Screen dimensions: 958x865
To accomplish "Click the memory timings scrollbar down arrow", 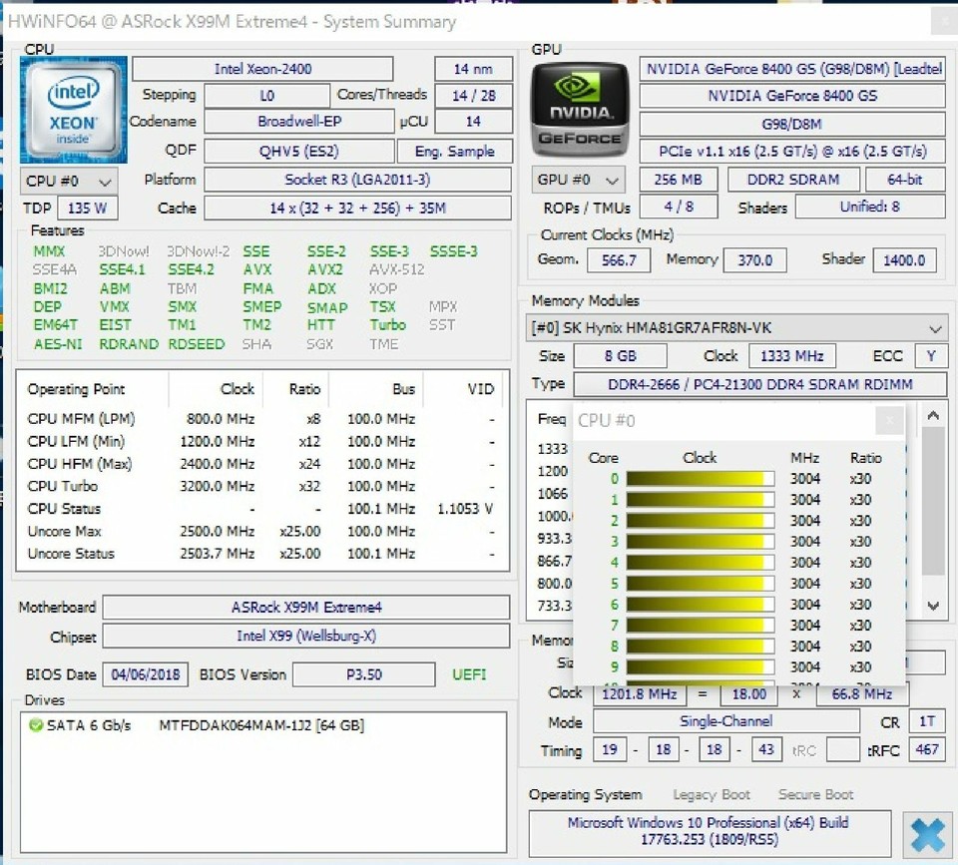I will [x=933, y=606].
